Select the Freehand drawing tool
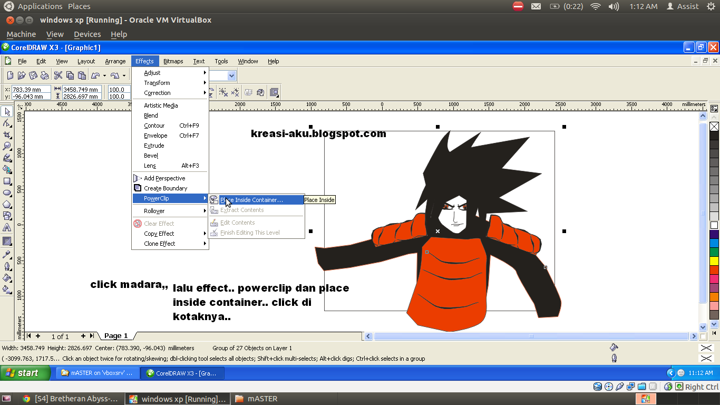The width and height of the screenshot is (720, 405). 7,158
